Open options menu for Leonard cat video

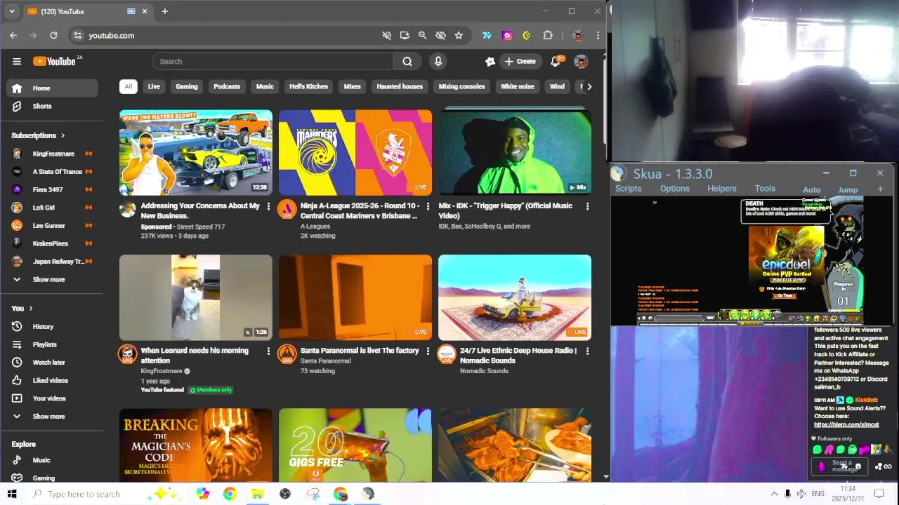tap(268, 351)
